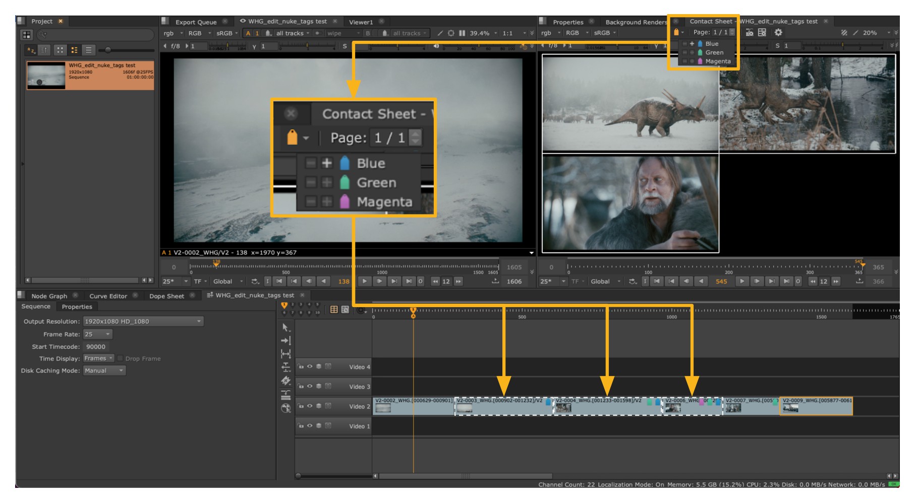Toggle lock on Video 2 track

[301, 406]
